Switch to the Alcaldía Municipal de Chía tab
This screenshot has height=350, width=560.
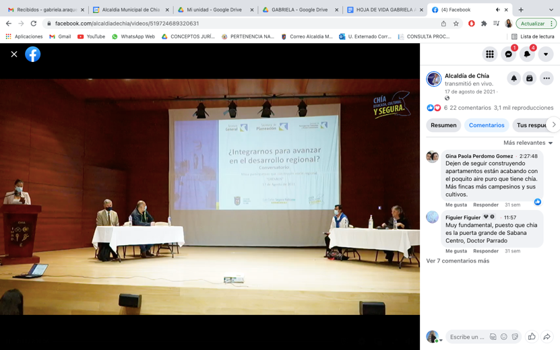click(131, 9)
